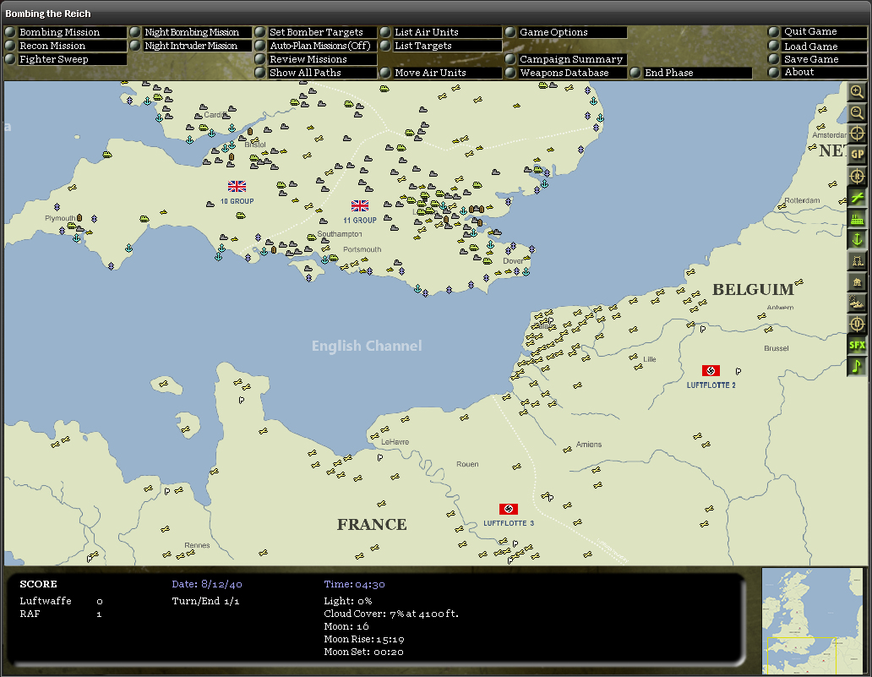Image resolution: width=872 pixels, height=677 pixels.
Task: Toggle the city building targets icon
Action: (857, 282)
